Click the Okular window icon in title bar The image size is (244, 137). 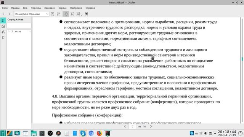tap(3, 3)
